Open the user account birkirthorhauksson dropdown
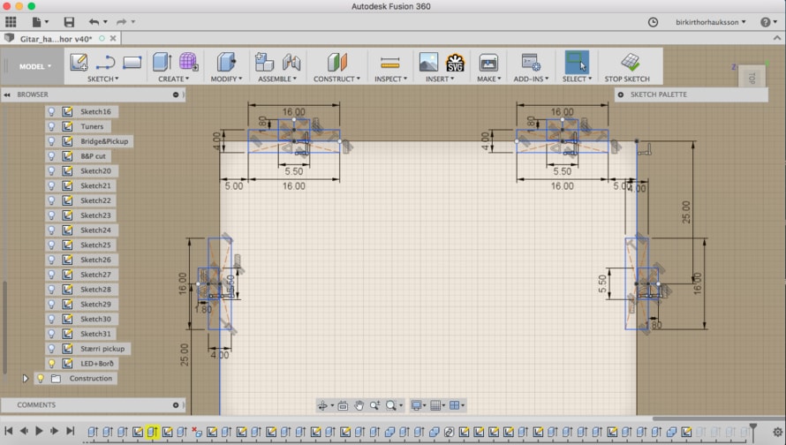Viewport: 786px width, 445px height. click(710, 22)
